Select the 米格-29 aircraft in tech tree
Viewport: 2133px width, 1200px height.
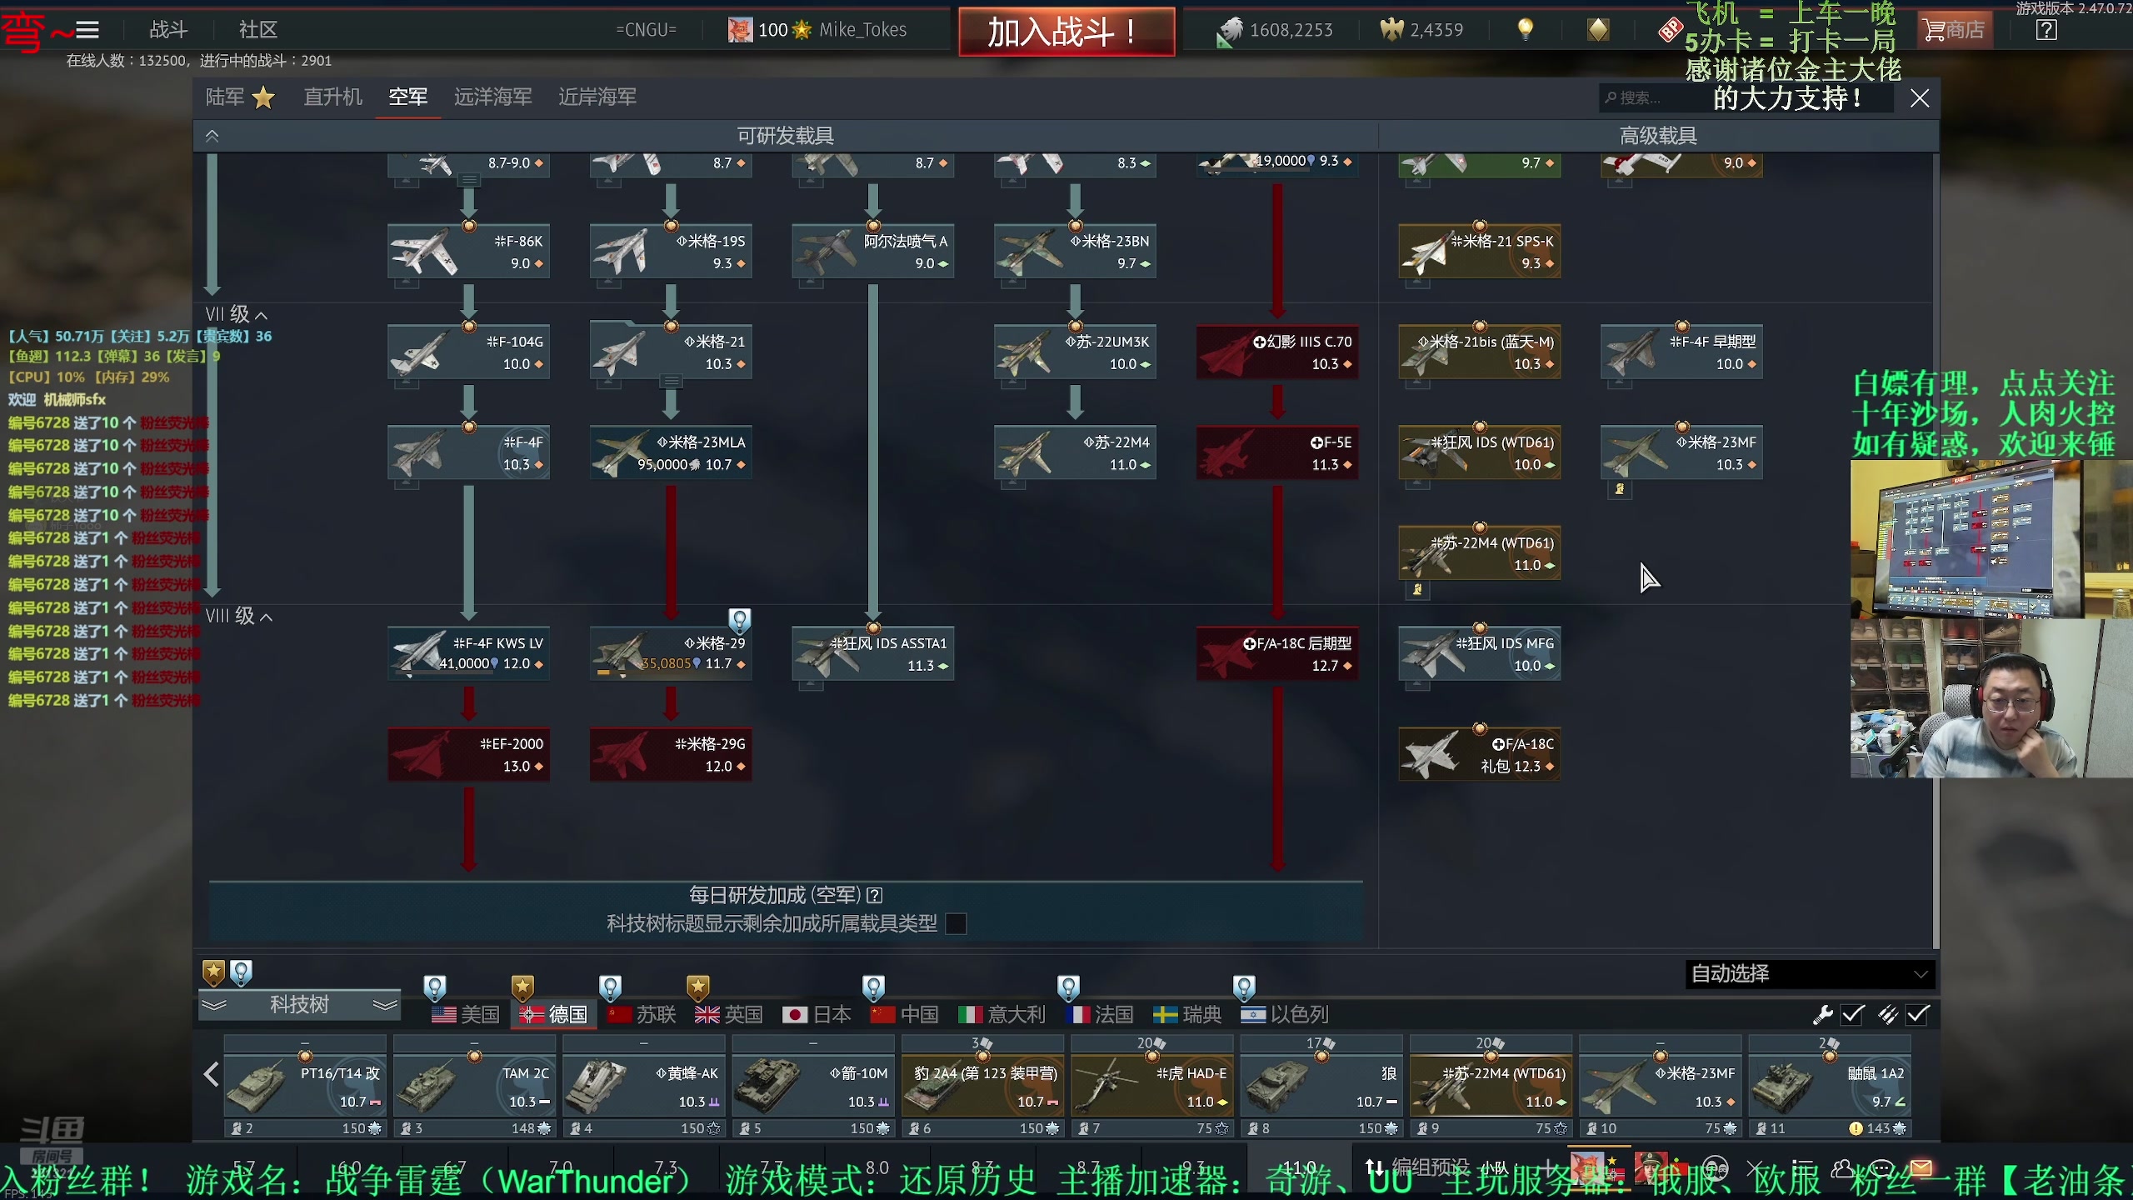point(671,653)
